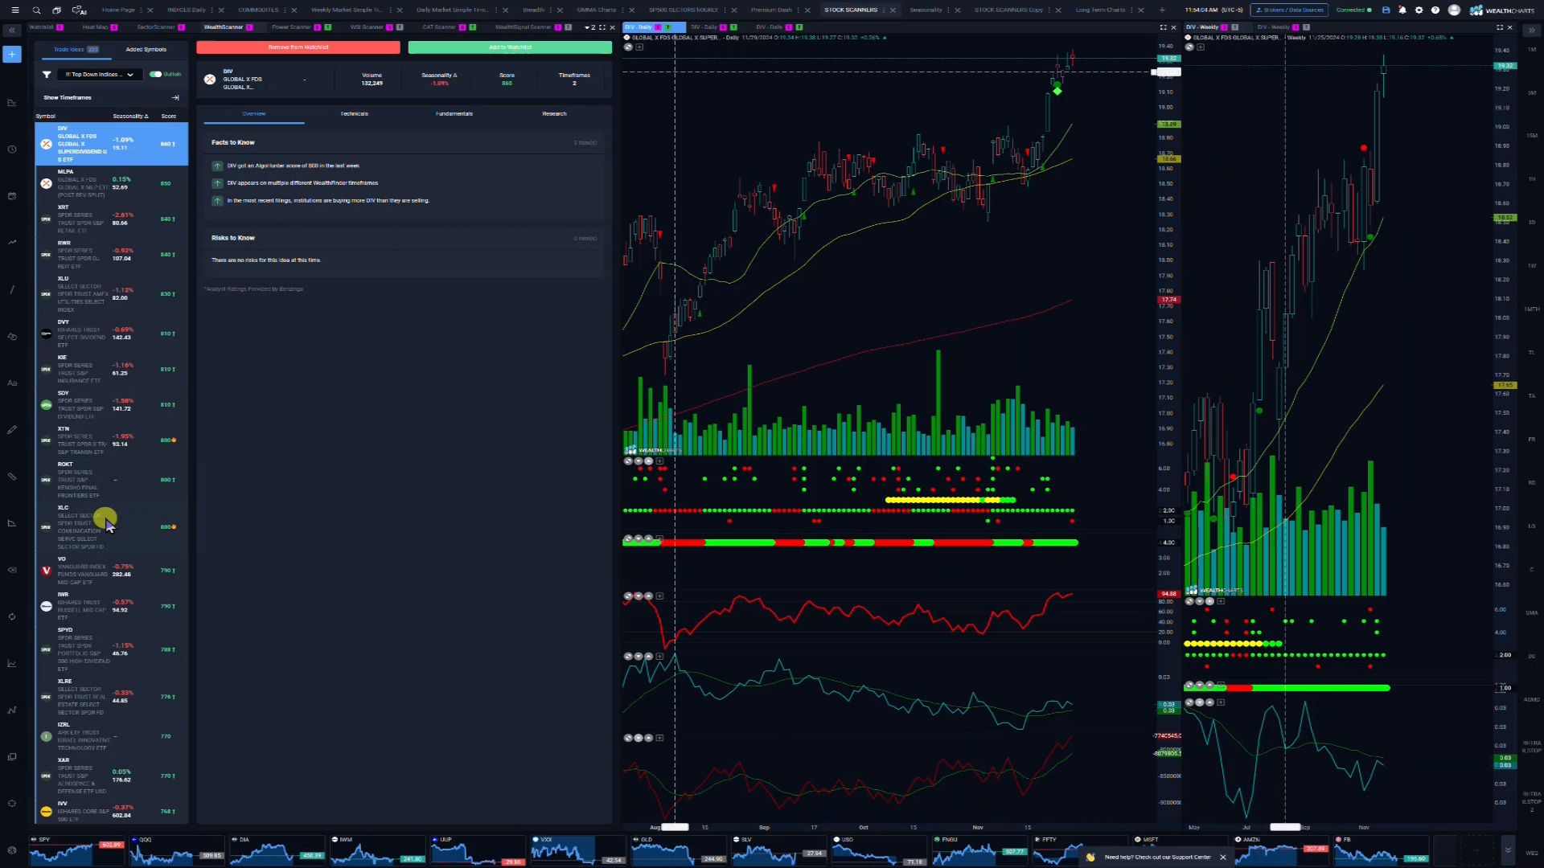Expand the panel count dropdown showing 2
1544x868 pixels.
[x=590, y=27]
